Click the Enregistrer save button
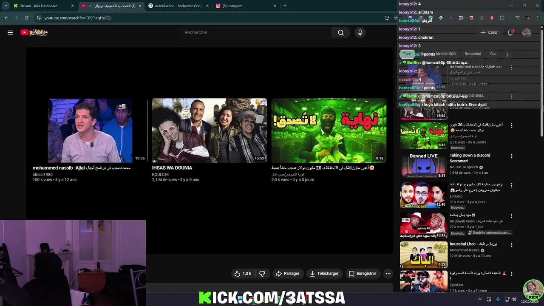Screen dimensions: 544x306 pos(362,274)
